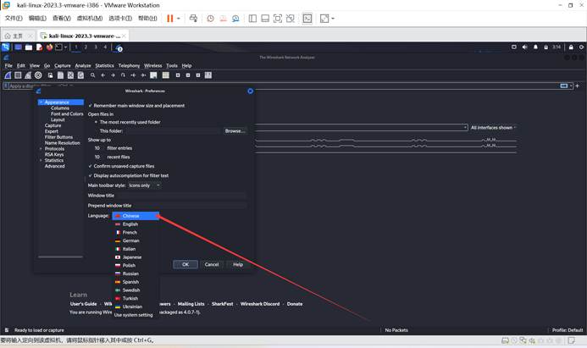Click go to specified packet icon
The height and width of the screenshot is (348, 587).
(x=123, y=75)
